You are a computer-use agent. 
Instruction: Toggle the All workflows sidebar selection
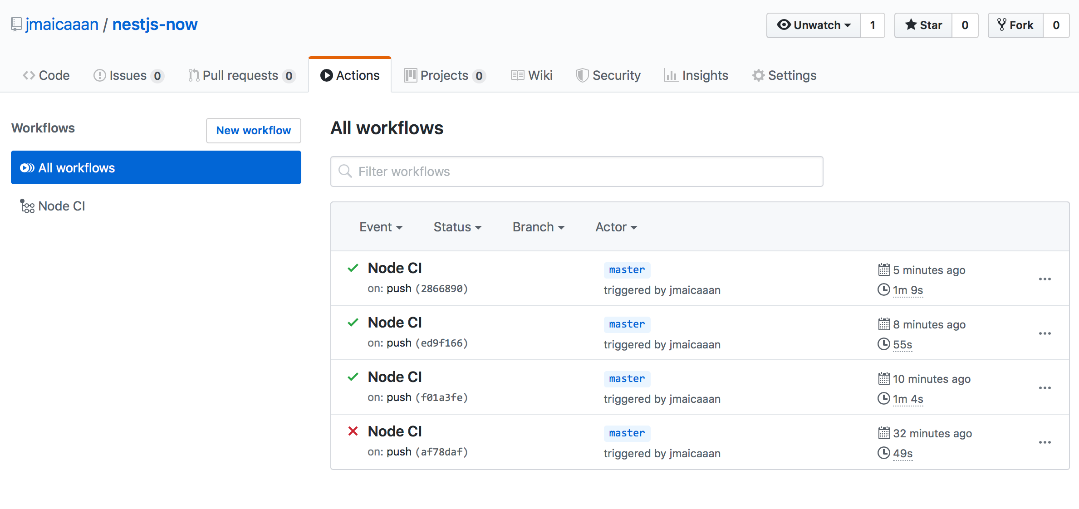pos(156,167)
